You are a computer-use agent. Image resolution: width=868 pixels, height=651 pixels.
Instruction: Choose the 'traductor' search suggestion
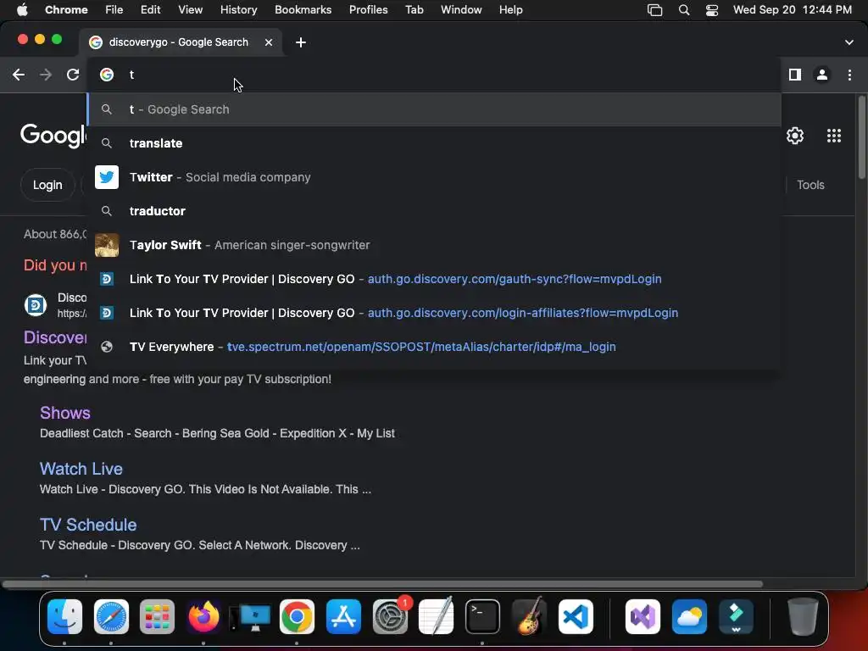[435, 211]
